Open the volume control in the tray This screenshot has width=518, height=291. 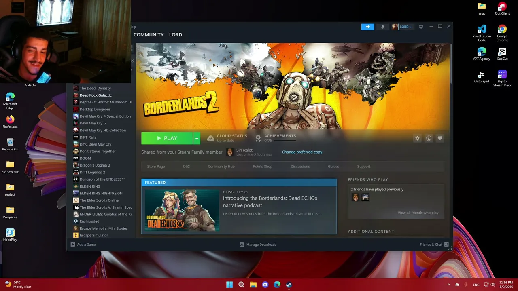[493, 285]
